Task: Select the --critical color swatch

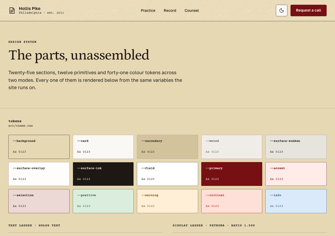Action: pyautogui.click(x=232, y=201)
